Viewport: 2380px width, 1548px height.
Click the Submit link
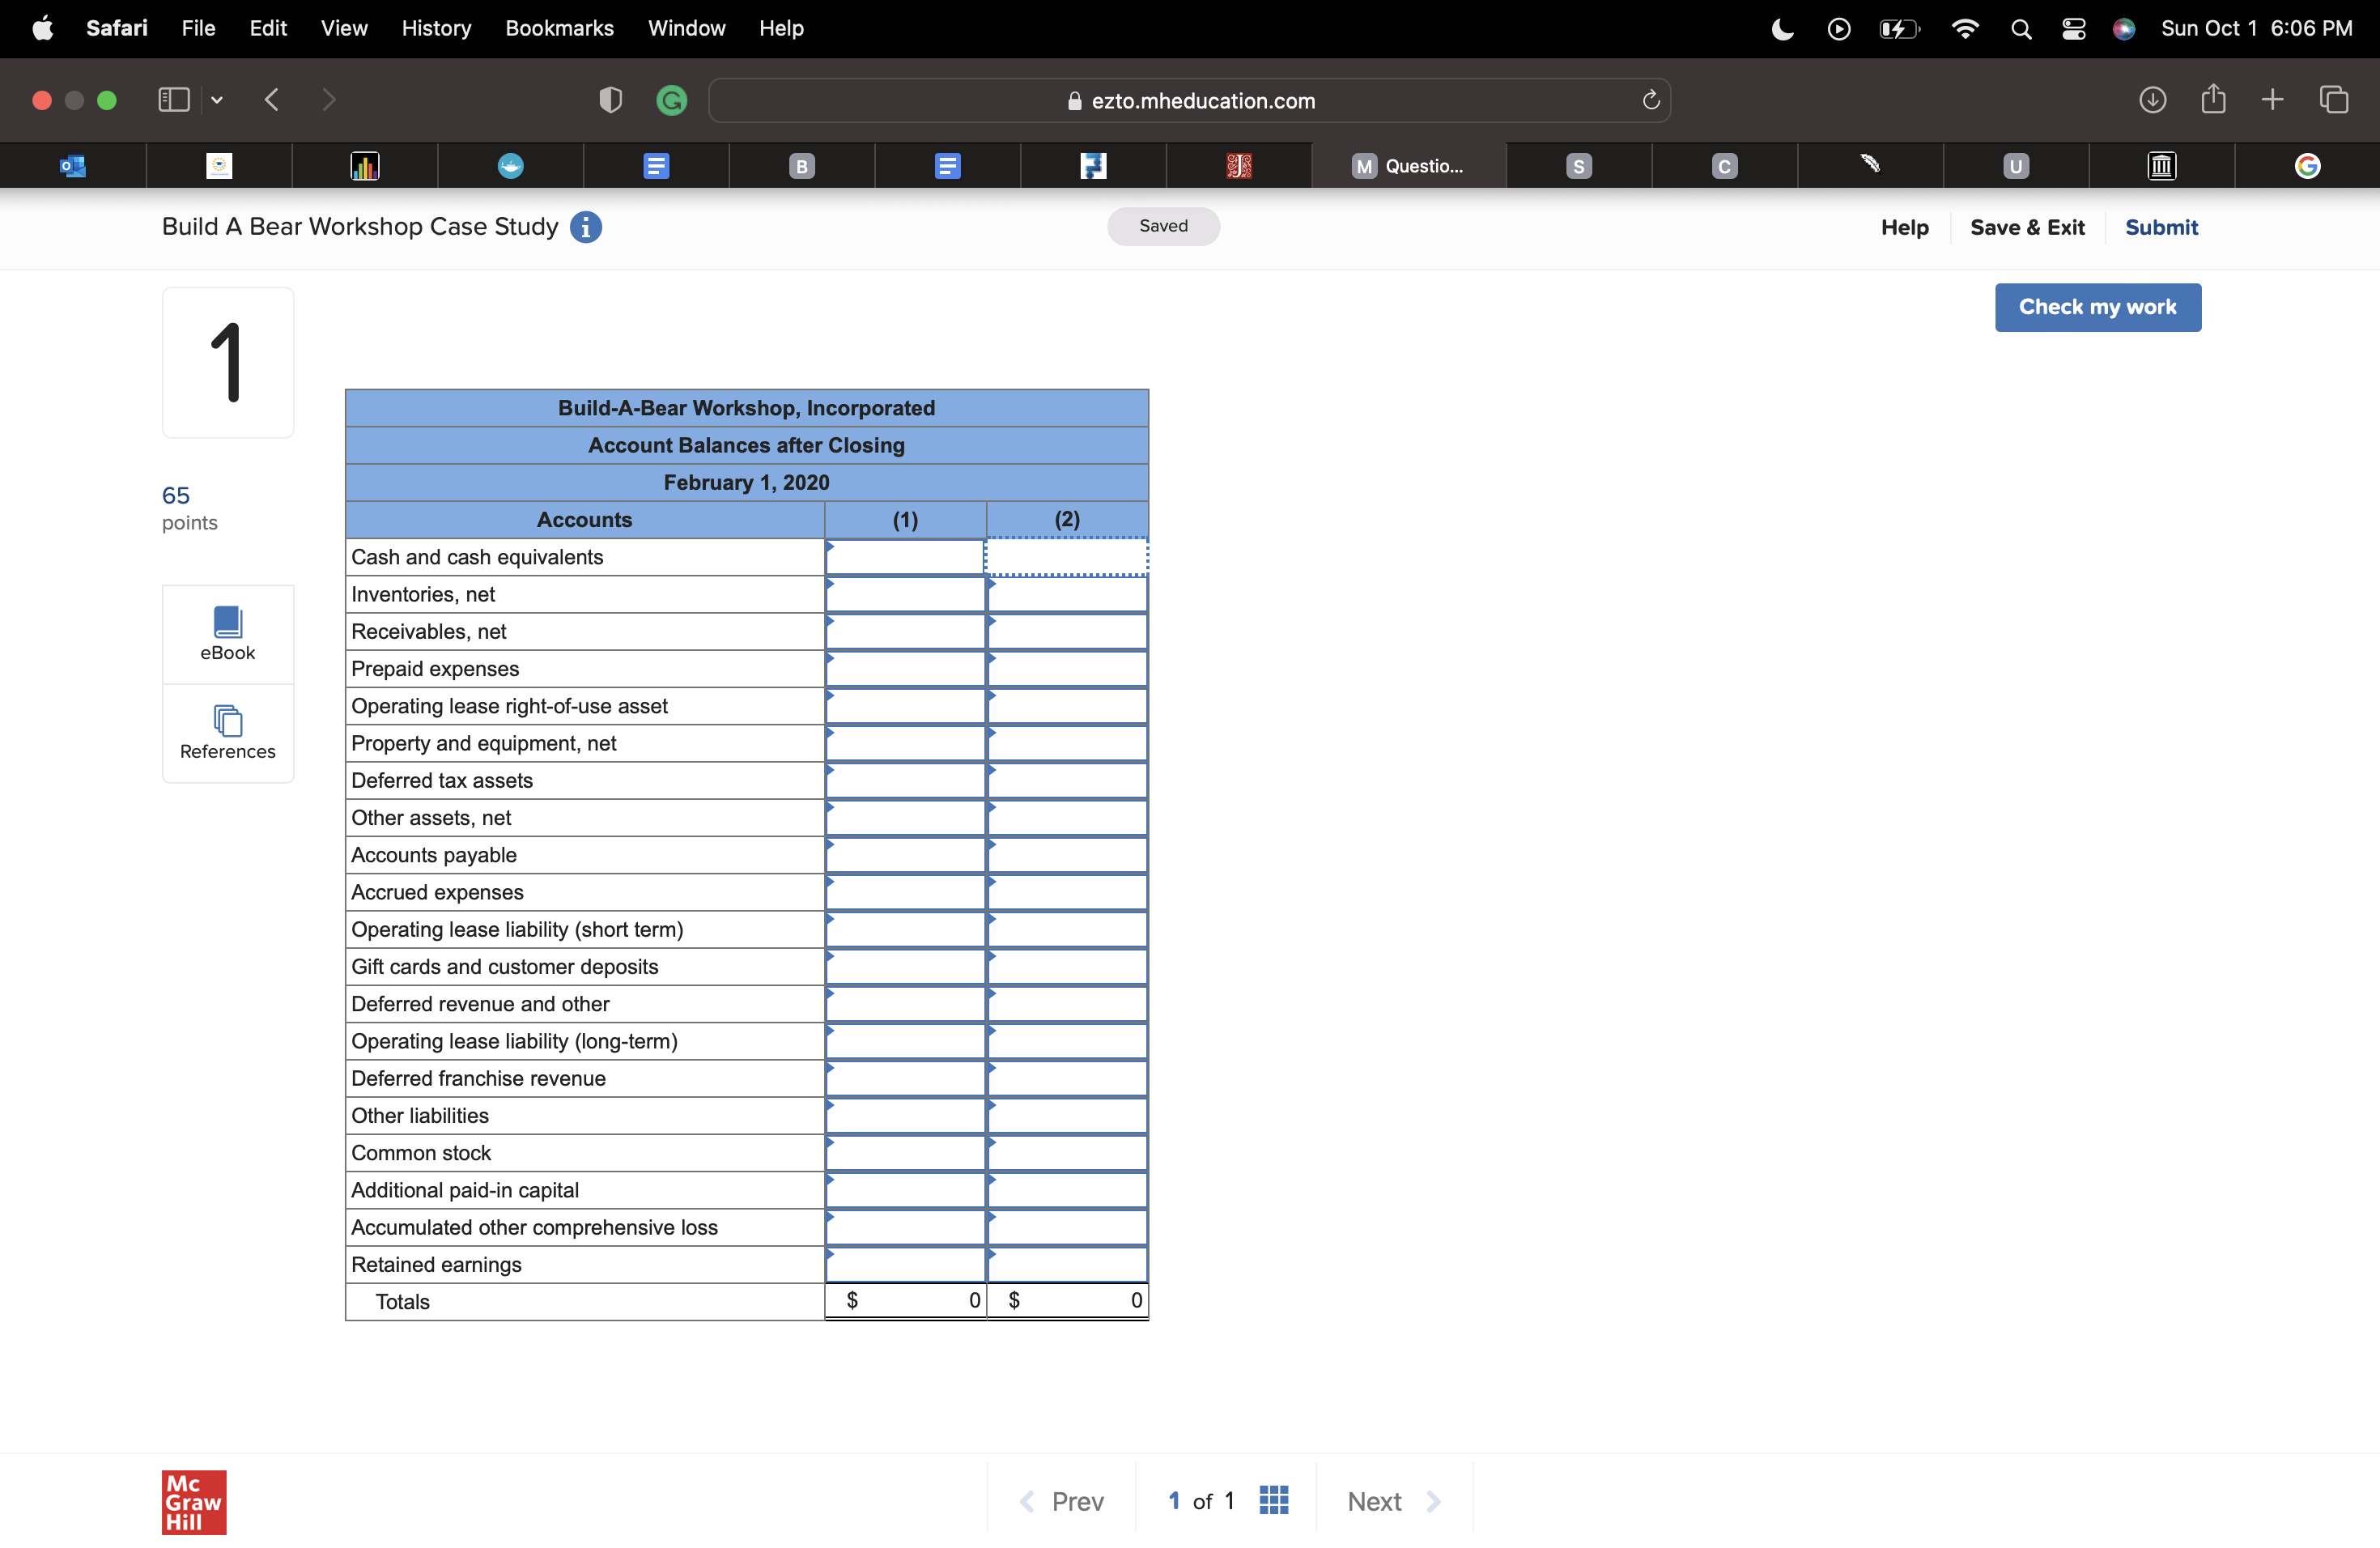(2161, 227)
